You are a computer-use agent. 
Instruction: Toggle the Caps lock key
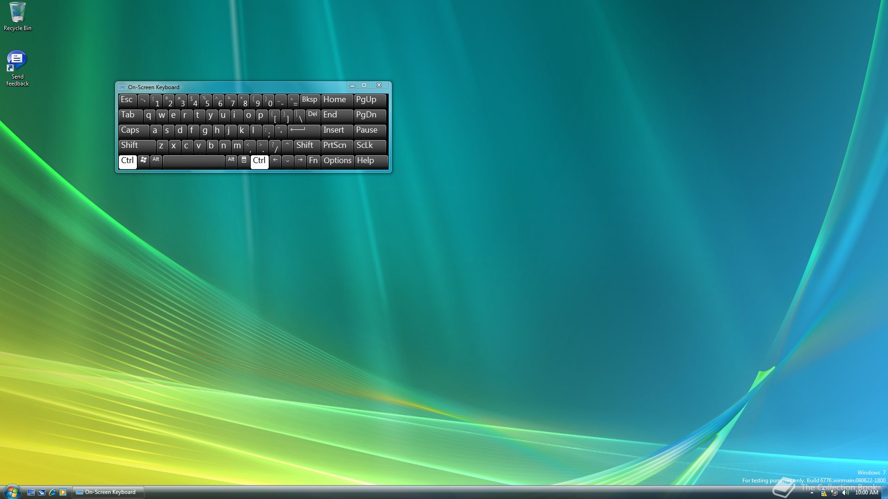[x=134, y=131]
